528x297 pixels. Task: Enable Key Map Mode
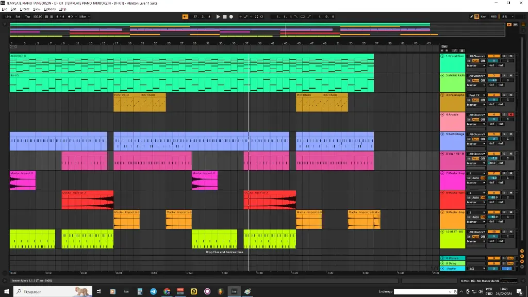[483, 16]
